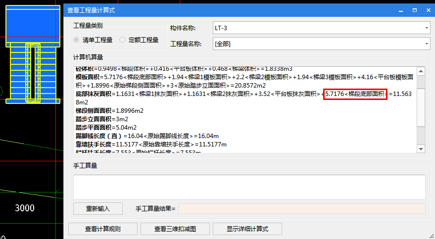Click the blue stair model in the drawing
This screenshot has width=435, height=239.
[x=33, y=54]
